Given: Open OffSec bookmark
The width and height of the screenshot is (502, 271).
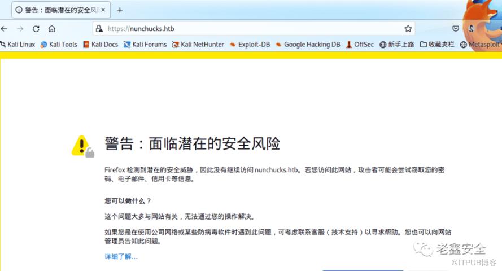Looking at the screenshot, I should [360, 45].
